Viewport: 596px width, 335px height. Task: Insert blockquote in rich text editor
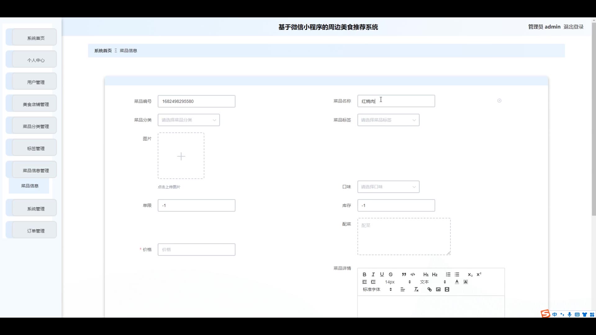click(404, 275)
